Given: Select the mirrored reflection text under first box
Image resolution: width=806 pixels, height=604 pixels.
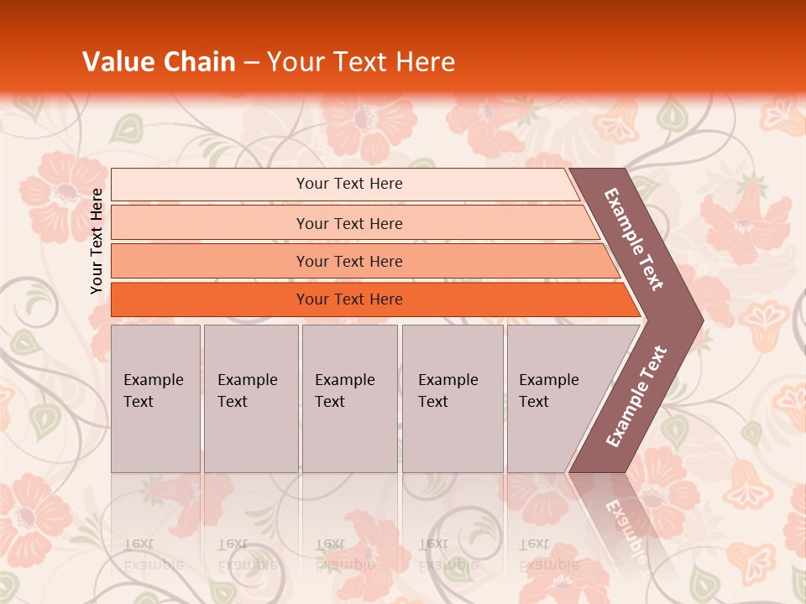Looking at the screenshot, I should point(154,555).
